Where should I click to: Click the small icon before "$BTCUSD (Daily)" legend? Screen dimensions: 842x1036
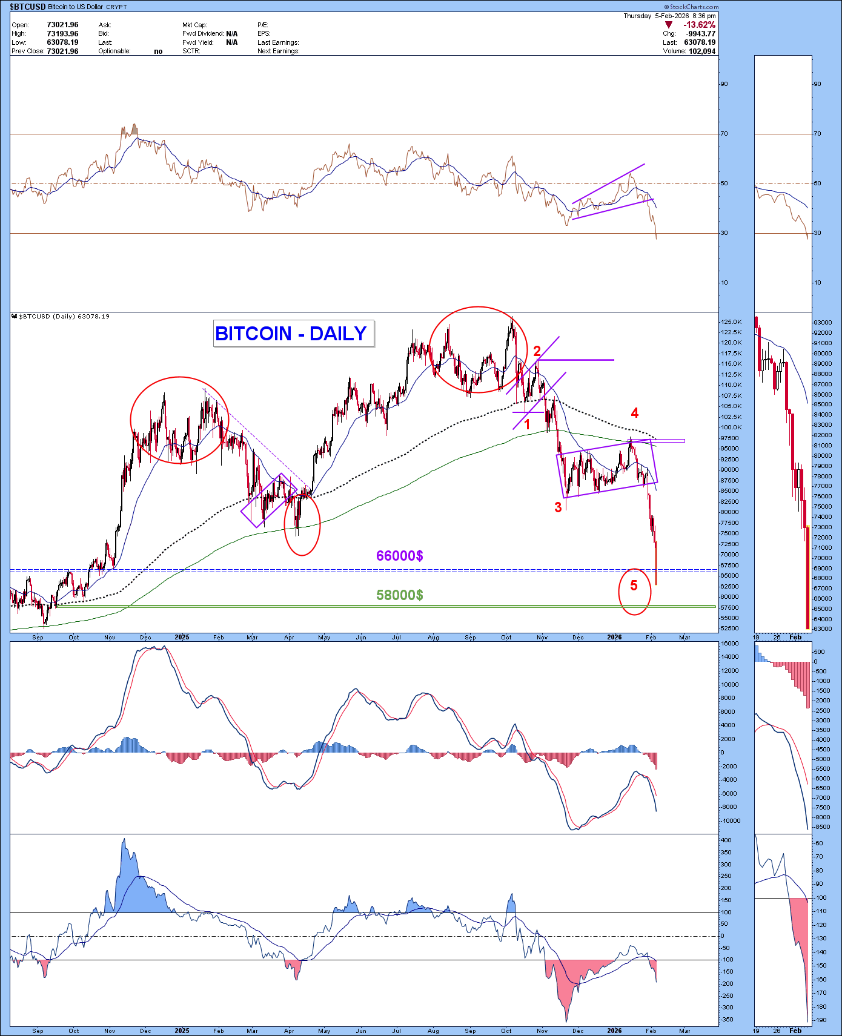click(15, 316)
